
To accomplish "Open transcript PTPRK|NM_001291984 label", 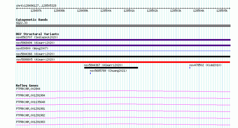I will (x=30, y=95).
